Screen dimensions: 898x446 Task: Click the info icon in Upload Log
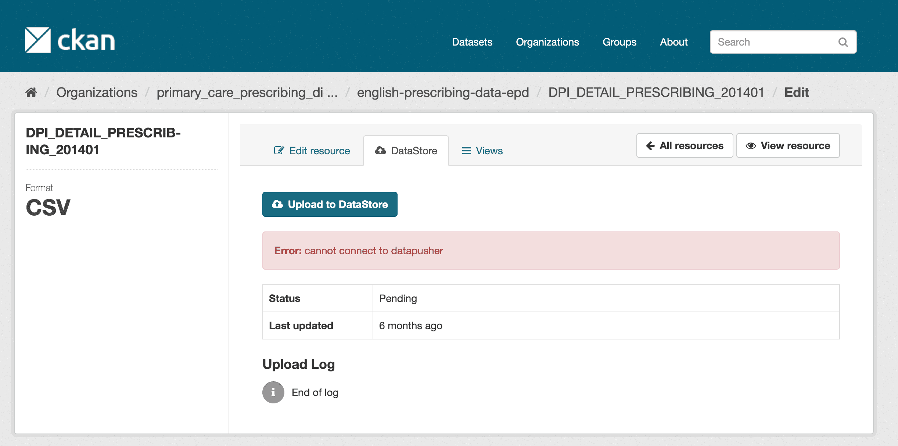click(273, 392)
